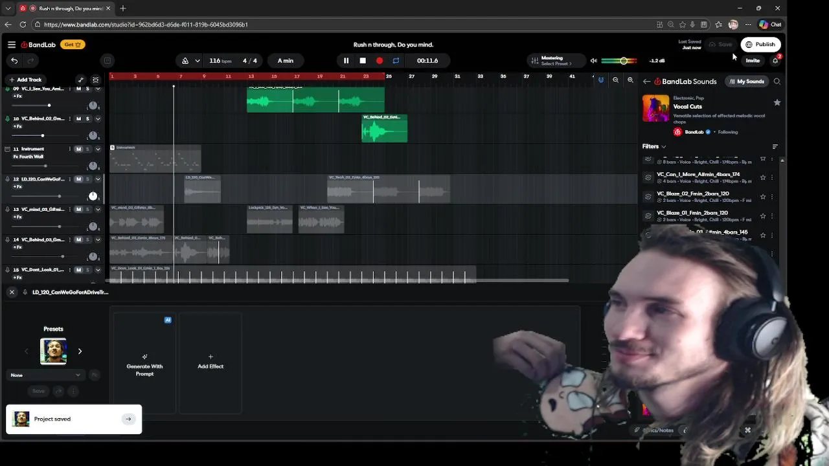The width and height of the screenshot is (829, 466).
Task: Stop playback with the square button
Action: (363, 61)
